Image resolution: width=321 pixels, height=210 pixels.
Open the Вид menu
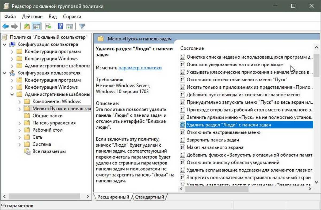(x=53, y=17)
